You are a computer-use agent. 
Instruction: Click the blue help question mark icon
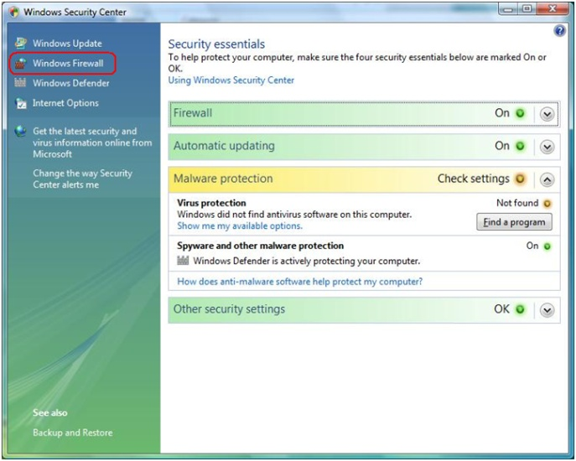point(559,30)
